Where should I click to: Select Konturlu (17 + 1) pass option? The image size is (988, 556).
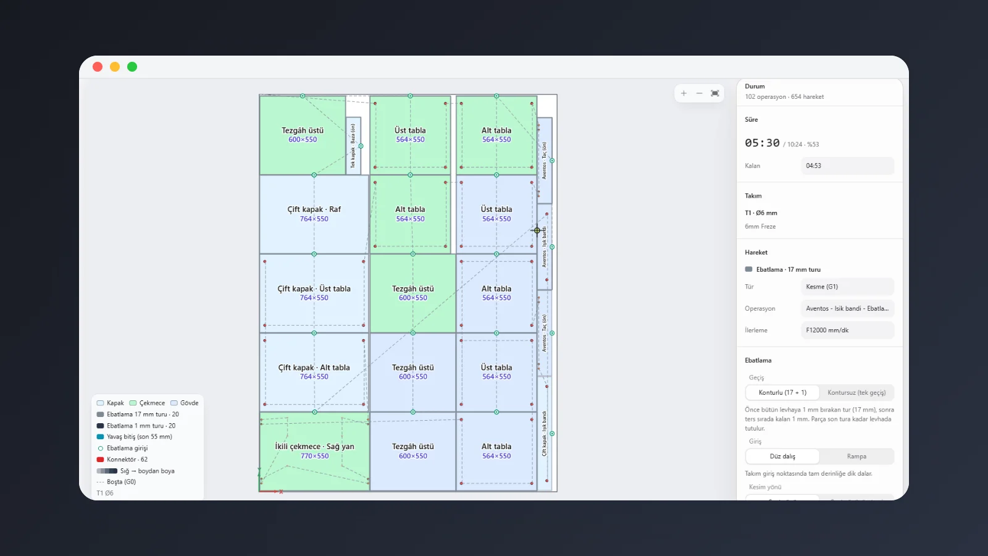(x=782, y=392)
